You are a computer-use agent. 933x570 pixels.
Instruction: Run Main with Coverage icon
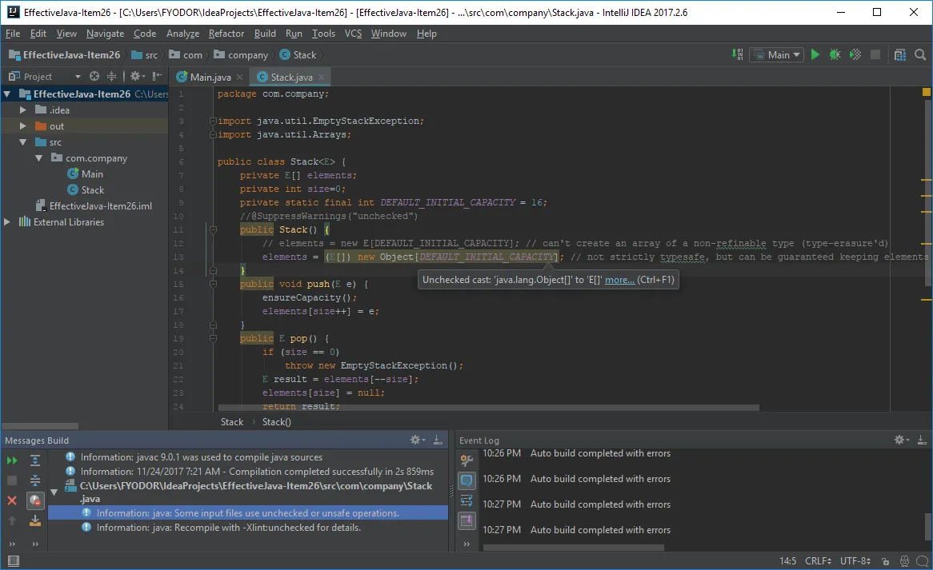pyautogui.click(x=855, y=55)
